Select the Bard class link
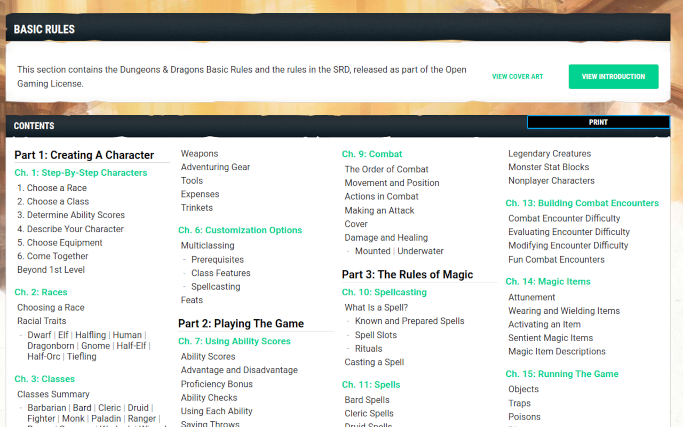Viewport: 683px width, 427px height. click(82, 407)
